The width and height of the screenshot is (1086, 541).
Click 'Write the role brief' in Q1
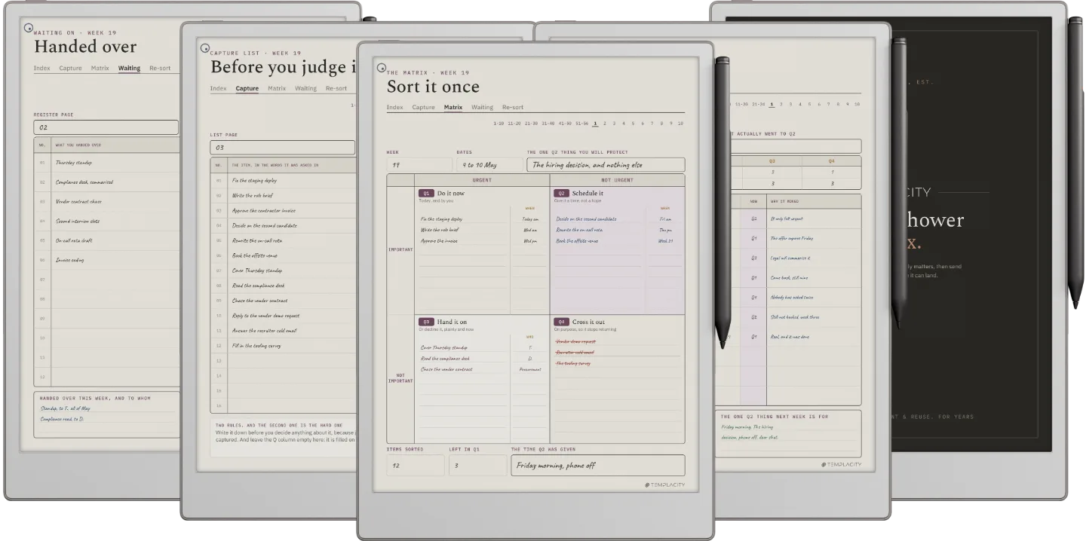coord(440,230)
